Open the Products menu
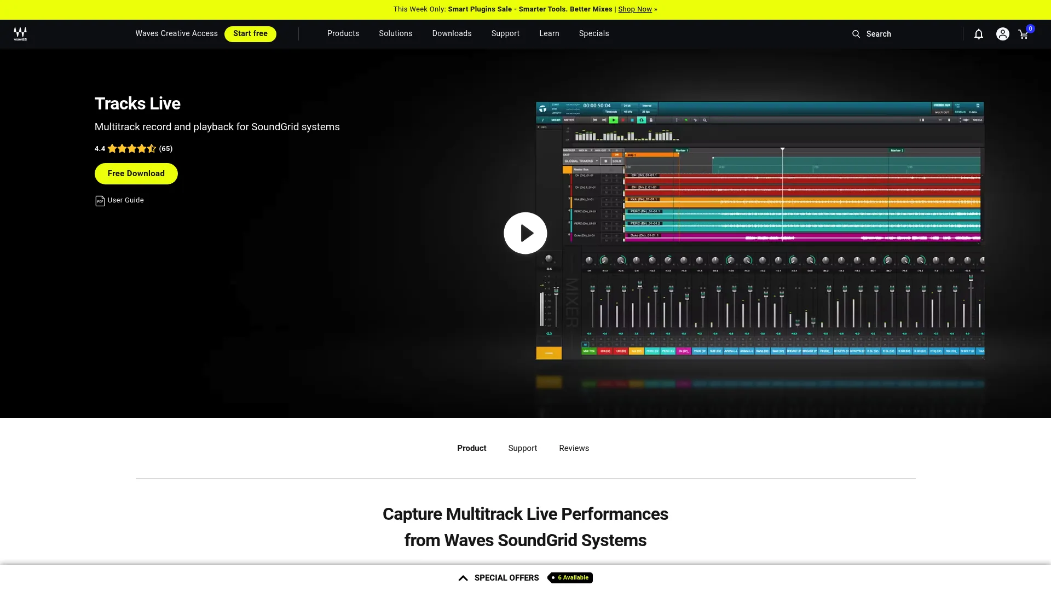Image resolution: width=1051 pixels, height=591 pixels. click(x=343, y=34)
